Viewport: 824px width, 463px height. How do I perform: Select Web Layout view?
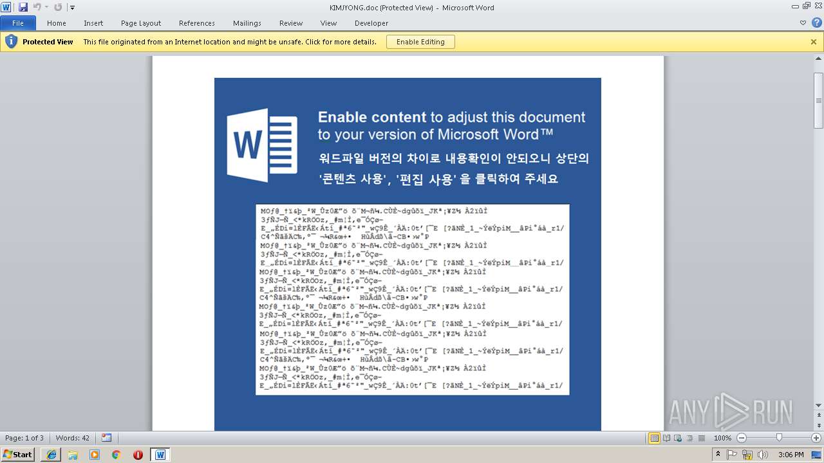click(x=678, y=438)
